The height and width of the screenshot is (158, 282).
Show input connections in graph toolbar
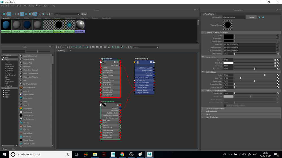pos(59,47)
